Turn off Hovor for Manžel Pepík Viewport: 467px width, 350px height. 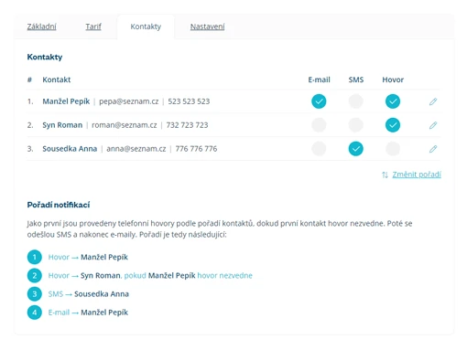pyautogui.click(x=393, y=101)
